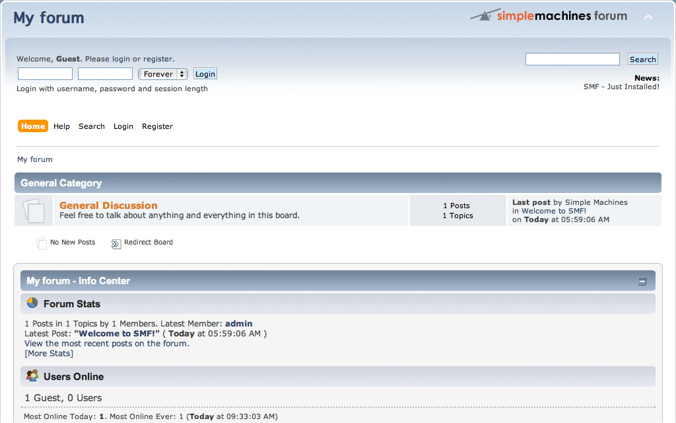Click the Login button
Image resolution: width=676 pixels, height=423 pixels.
pyautogui.click(x=205, y=73)
